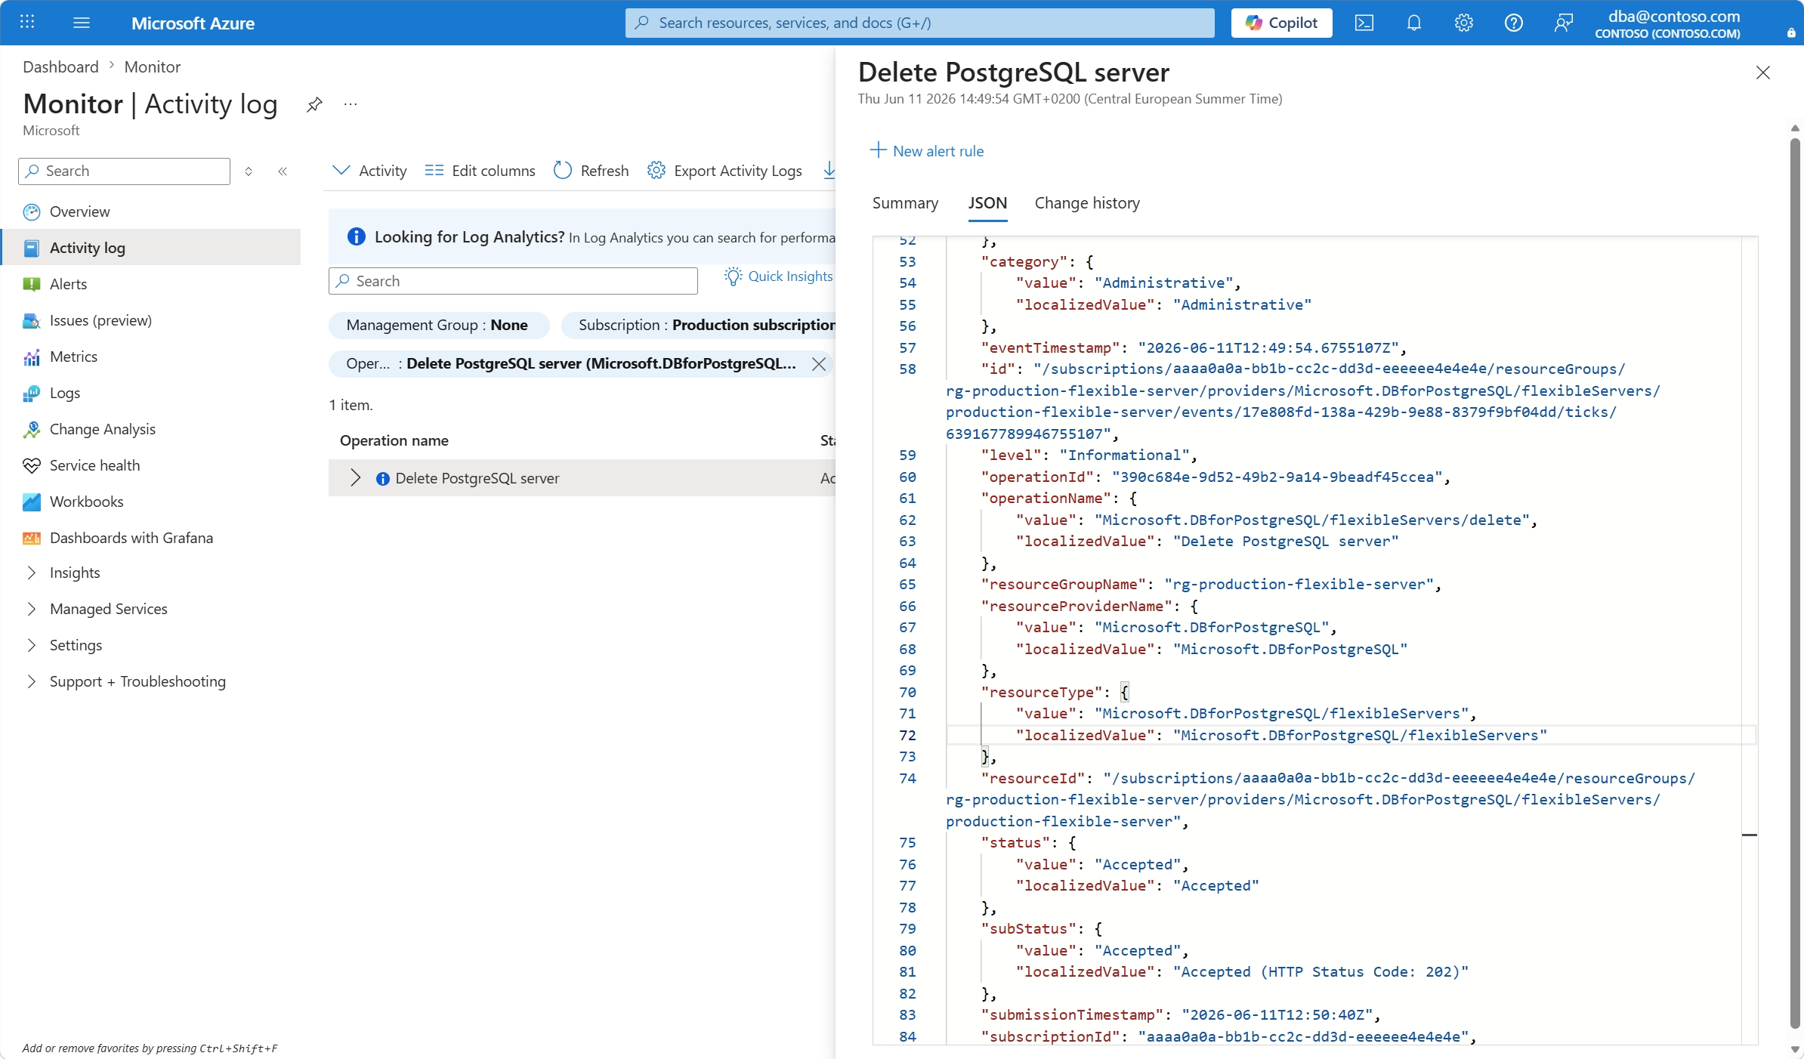Click the Microsoft Azure home title
Image resolution: width=1804 pixels, height=1059 pixels.
pyautogui.click(x=193, y=23)
